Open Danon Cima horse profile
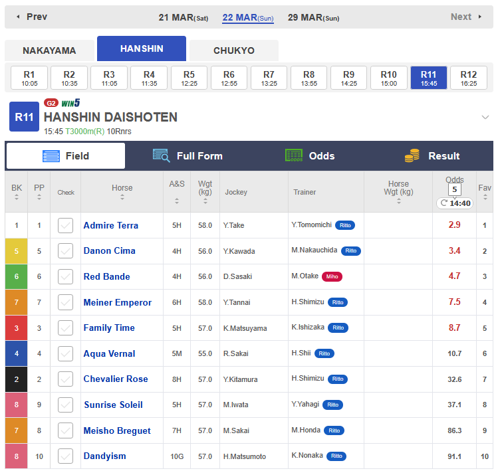Image resolution: width=500 pixels, height=471 pixels. (x=109, y=251)
